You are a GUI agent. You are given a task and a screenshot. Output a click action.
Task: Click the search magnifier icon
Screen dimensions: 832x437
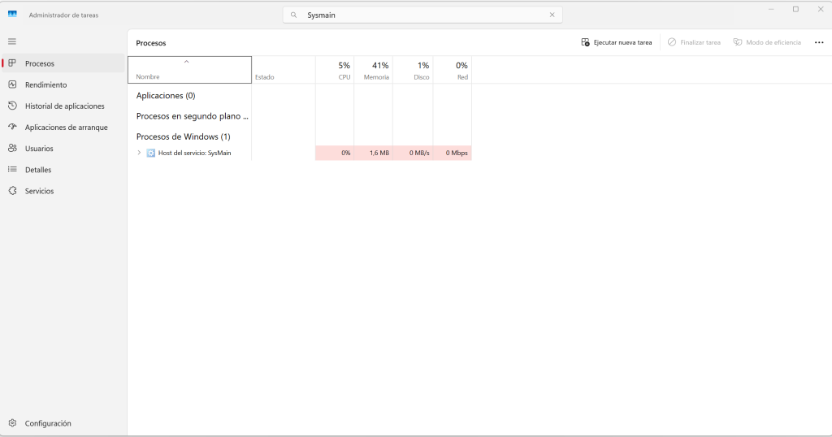coord(293,15)
